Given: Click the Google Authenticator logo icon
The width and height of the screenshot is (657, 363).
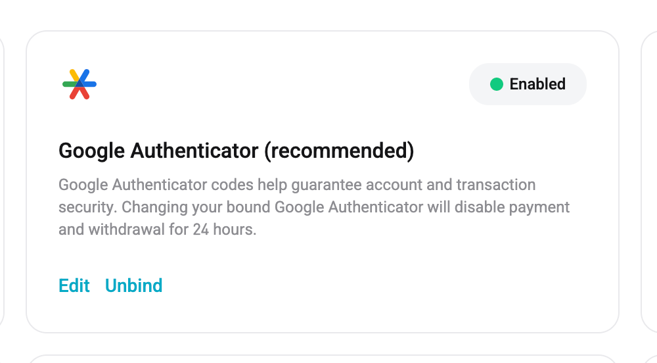Looking at the screenshot, I should coord(79,84).
